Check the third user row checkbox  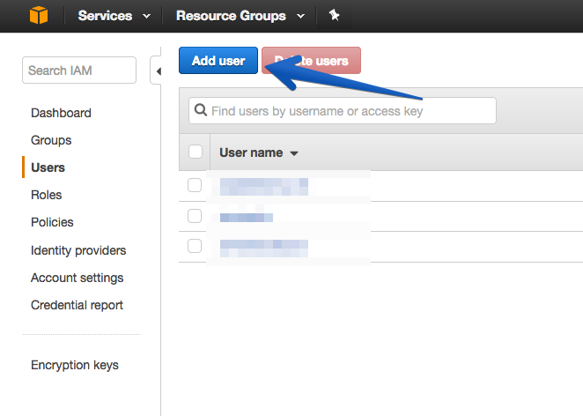pyautogui.click(x=195, y=246)
